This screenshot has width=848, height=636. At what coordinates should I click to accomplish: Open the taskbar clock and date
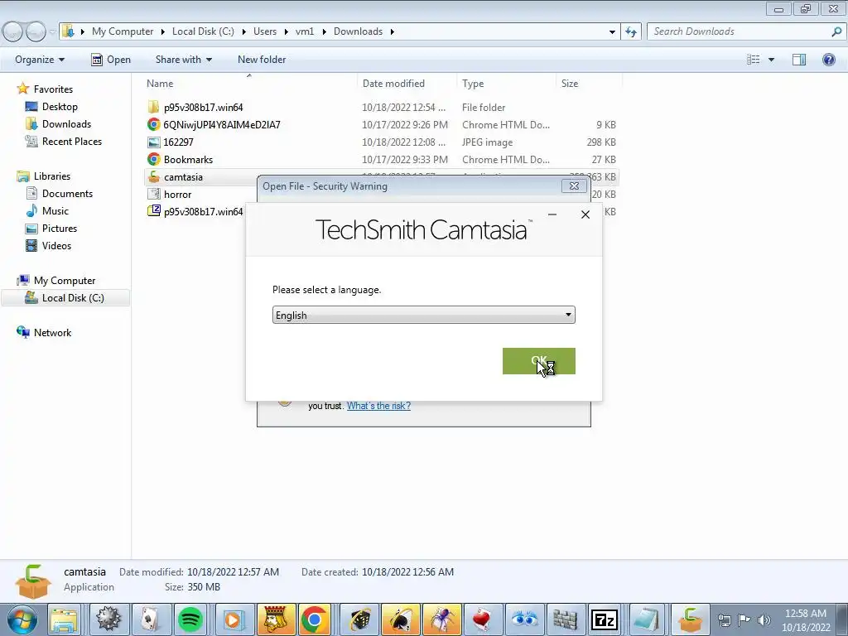[x=806, y=620]
